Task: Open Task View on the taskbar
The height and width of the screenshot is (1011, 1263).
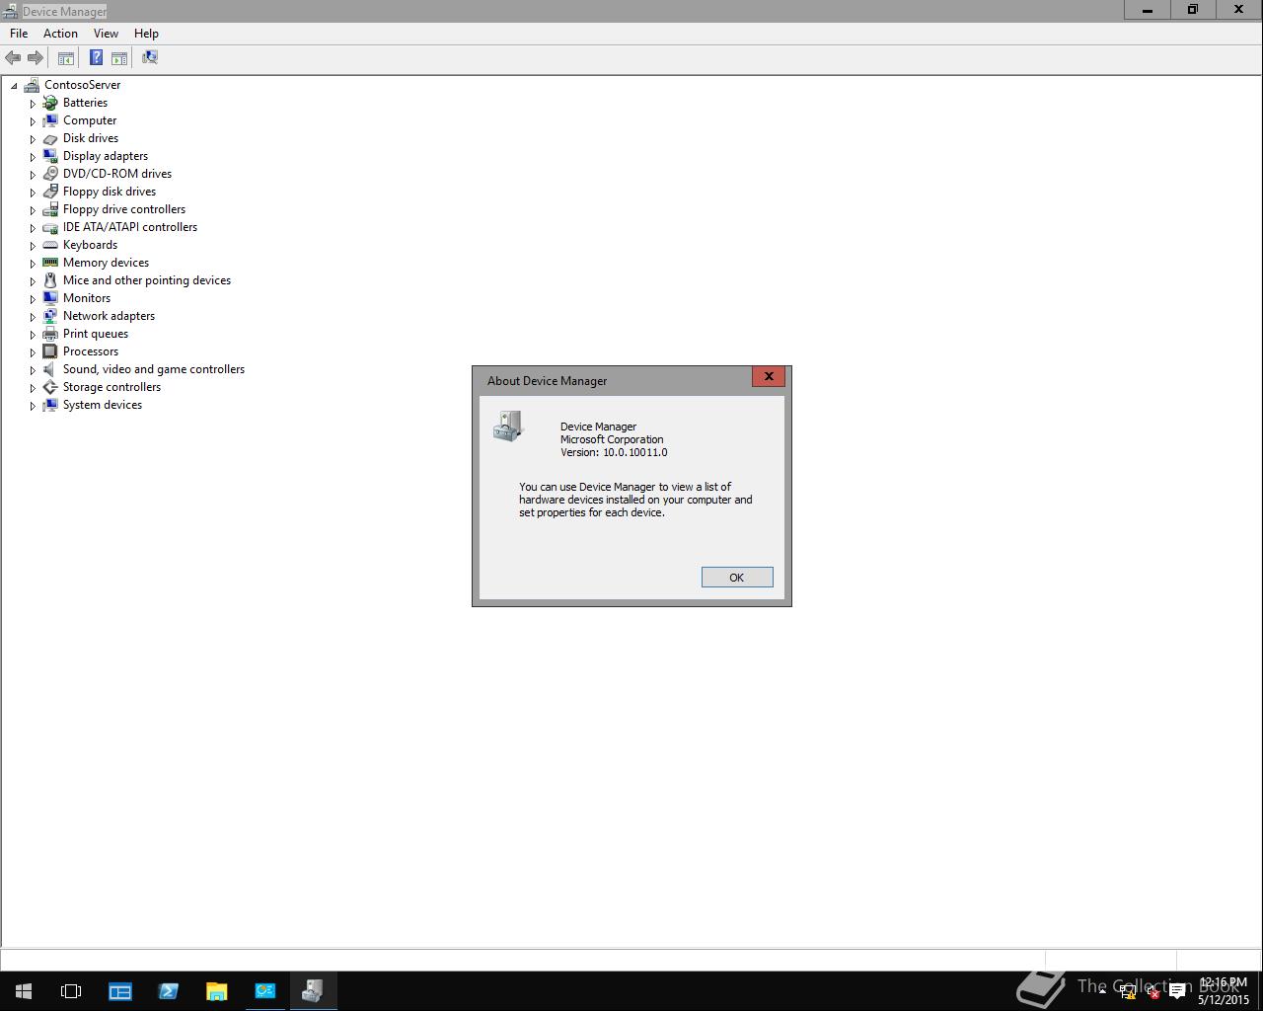Action: [x=71, y=991]
